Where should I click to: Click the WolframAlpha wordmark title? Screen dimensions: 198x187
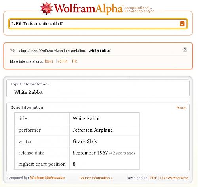coord(88,9)
